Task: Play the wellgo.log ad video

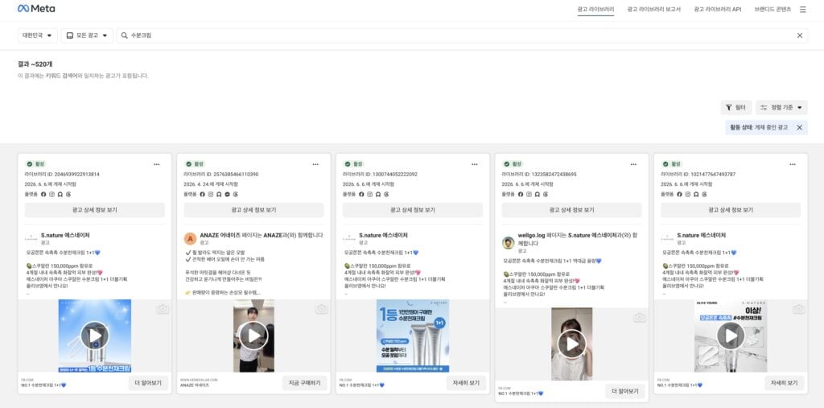Action: [x=572, y=344]
